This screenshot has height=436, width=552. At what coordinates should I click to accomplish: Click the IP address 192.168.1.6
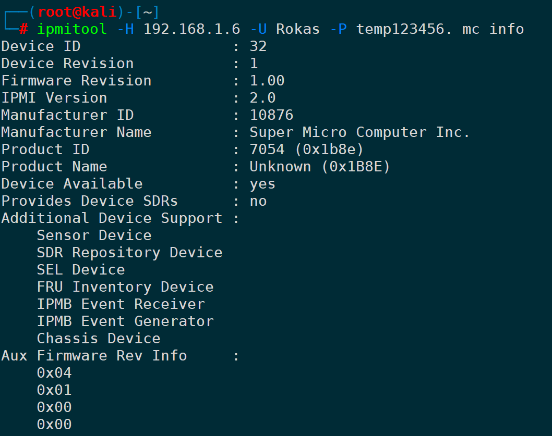[x=191, y=29]
